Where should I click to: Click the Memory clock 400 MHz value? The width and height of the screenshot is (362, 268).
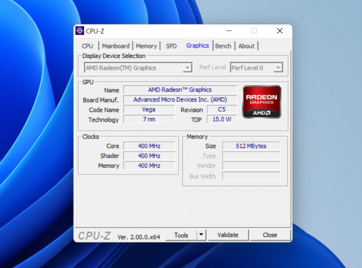(149, 166)
